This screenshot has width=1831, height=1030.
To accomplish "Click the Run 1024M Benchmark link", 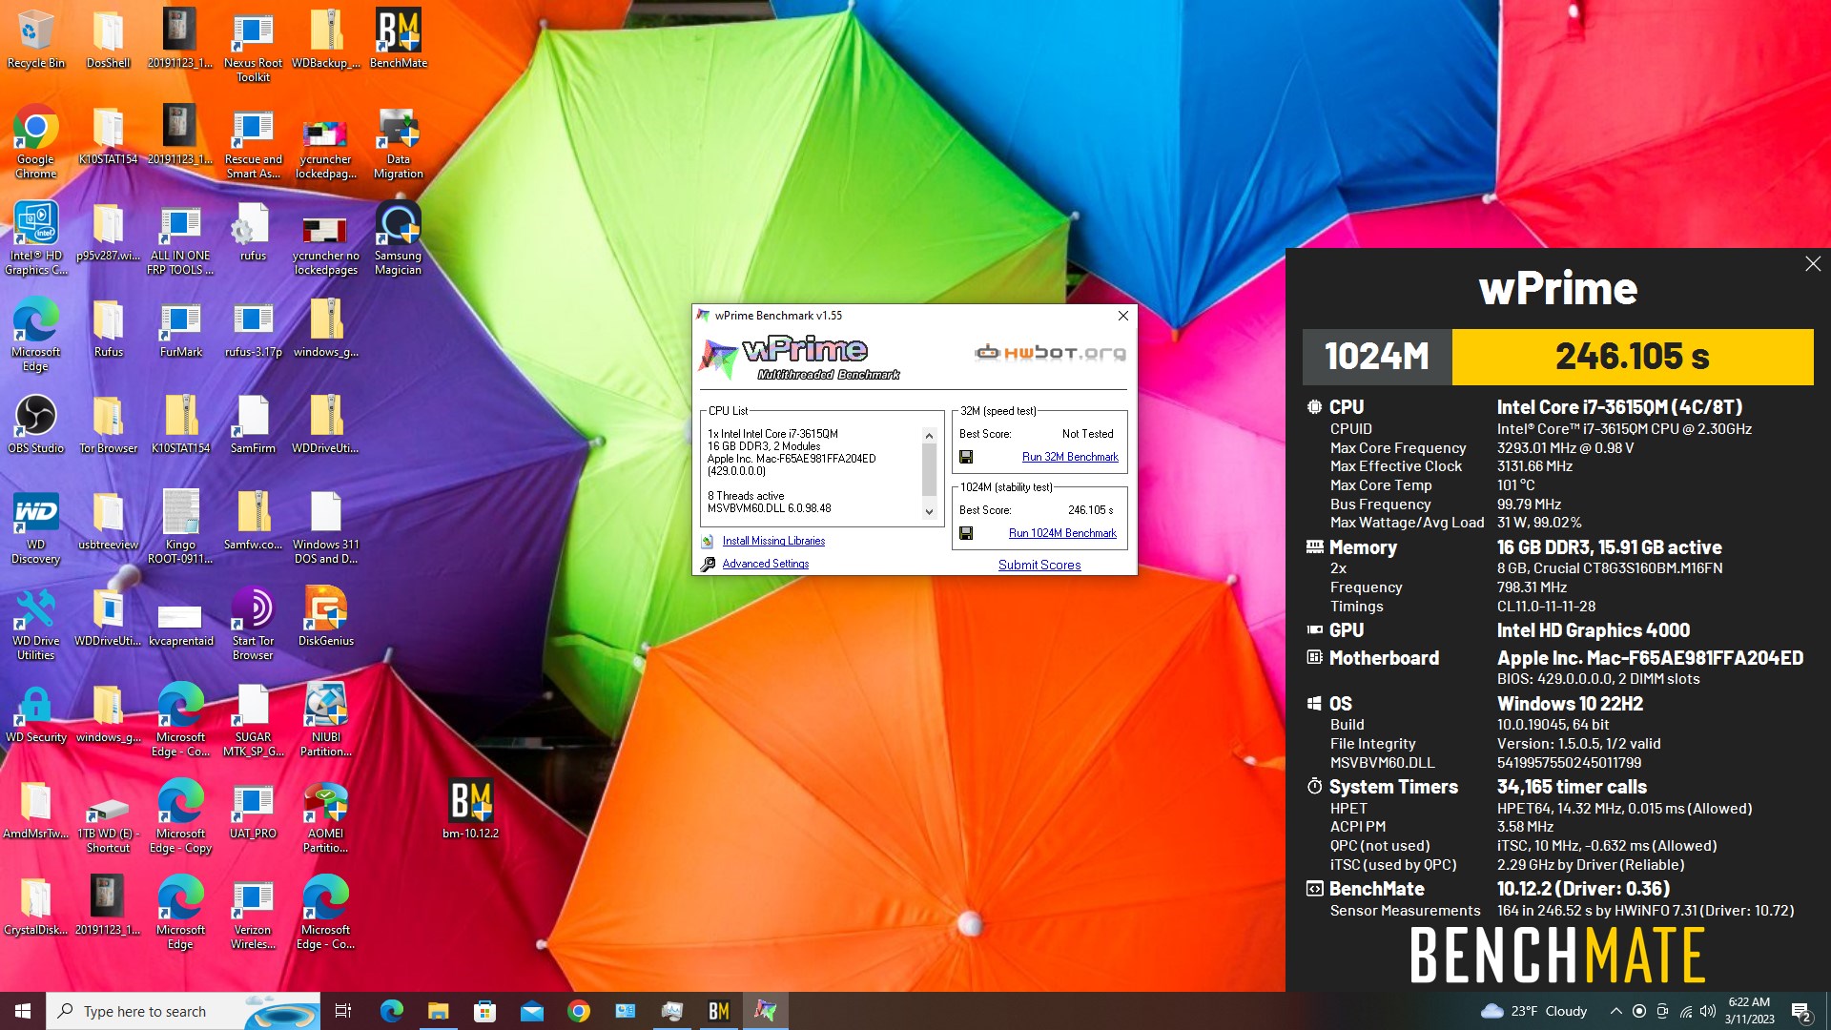I will click(1062, 533).
